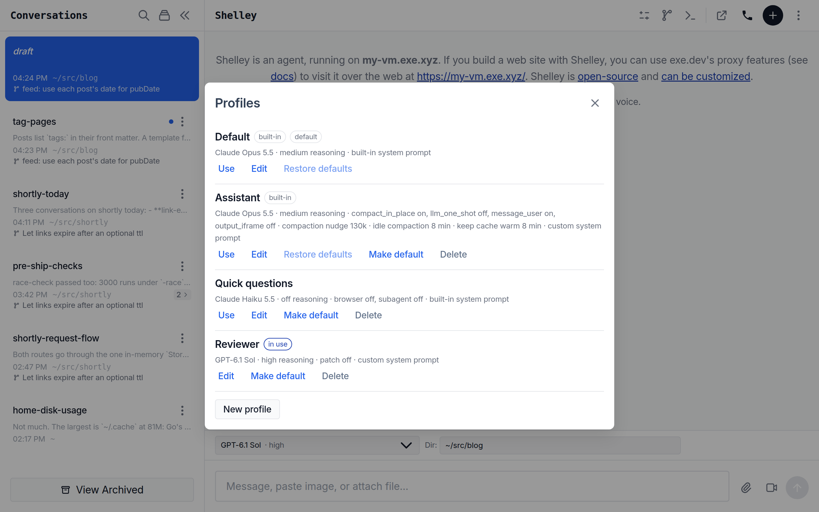Image resolution: width=819 pixels, height=512 pixels.
Task: Start a voice call with phone icon
Action: pos(747,15)
